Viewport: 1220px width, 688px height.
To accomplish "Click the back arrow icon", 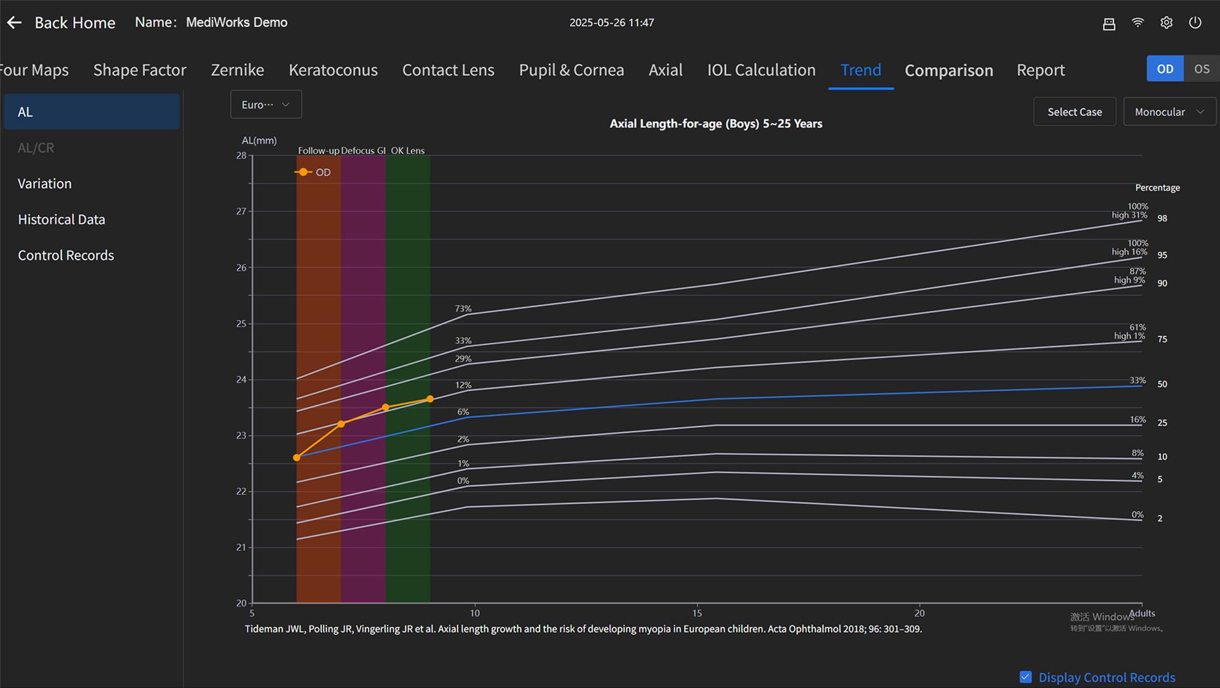I will [x=15, y=23].
